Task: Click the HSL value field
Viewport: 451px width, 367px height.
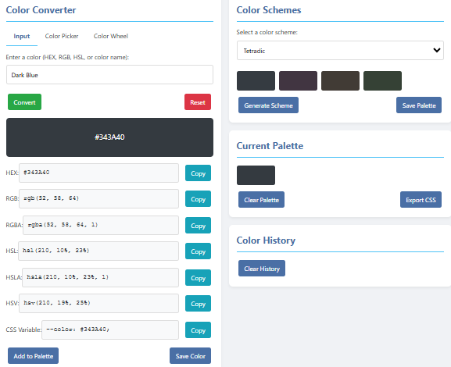Action: 98,251
